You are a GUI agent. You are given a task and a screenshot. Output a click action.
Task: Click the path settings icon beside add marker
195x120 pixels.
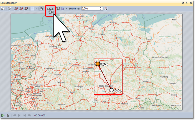58,8
